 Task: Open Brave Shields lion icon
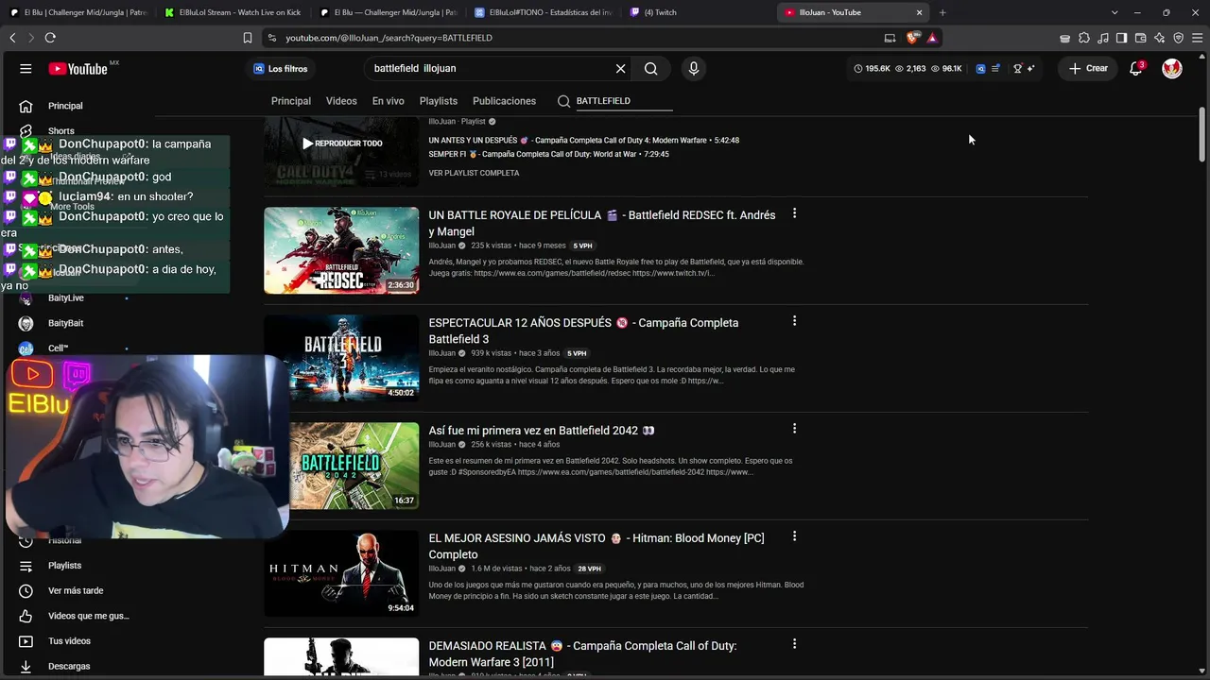[912, 38]
